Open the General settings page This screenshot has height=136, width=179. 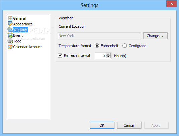pos(19,18)
